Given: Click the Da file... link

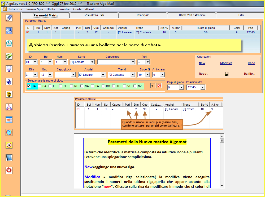Looking at the screenshot, I should 249,74.
